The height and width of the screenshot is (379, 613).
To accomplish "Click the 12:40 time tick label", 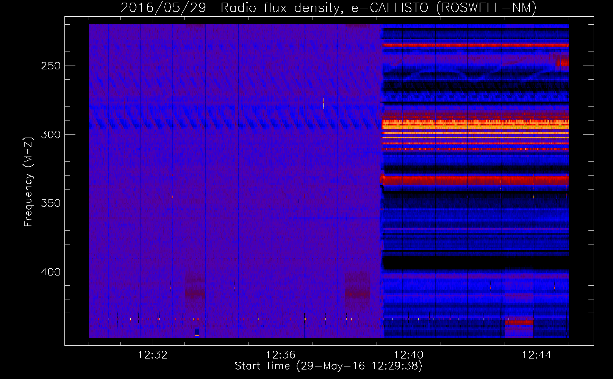I will pos(409,355).
